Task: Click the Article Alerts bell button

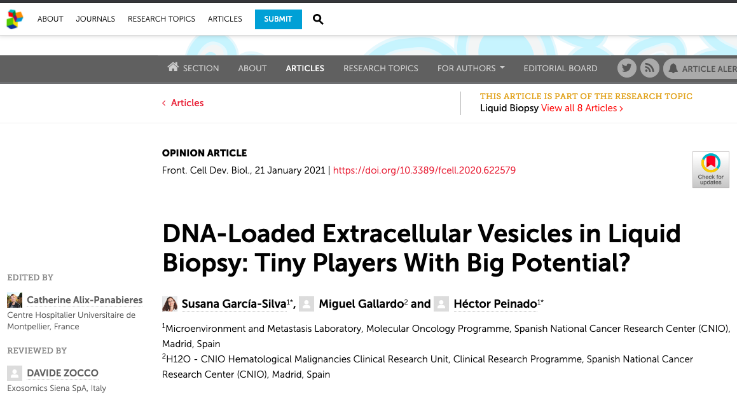Action: (x=701, y=69)
